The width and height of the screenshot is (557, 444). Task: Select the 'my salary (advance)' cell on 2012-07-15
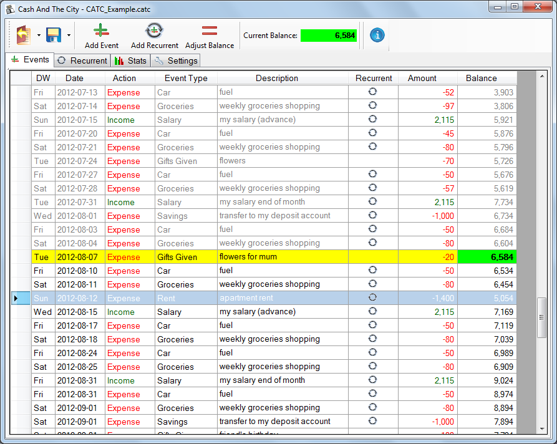(x=283, y=120)
